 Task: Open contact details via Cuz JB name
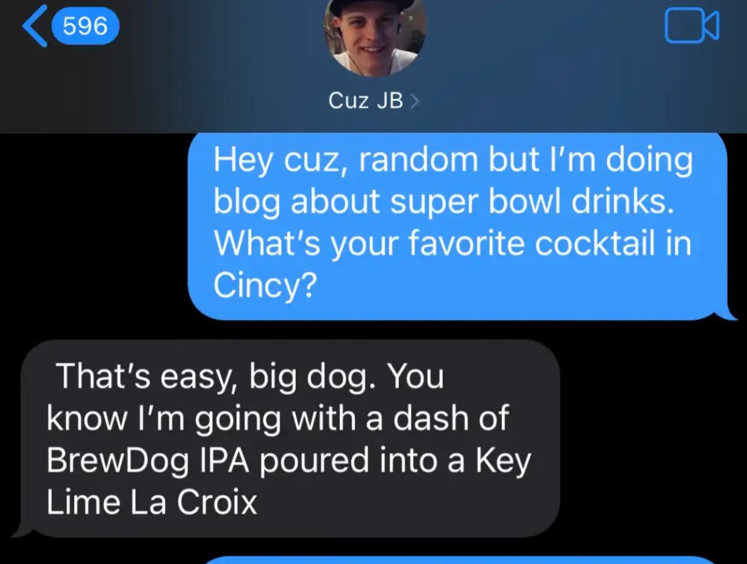click(366, 101)
